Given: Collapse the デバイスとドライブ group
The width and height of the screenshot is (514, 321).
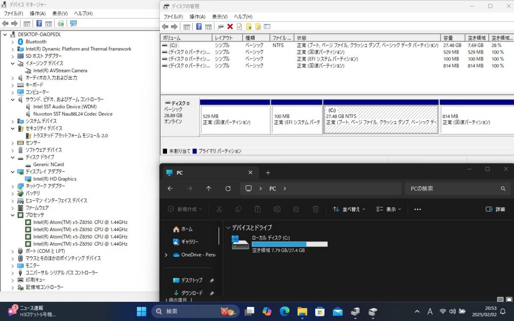Looking at the screenshot, I should pos(228,228).
